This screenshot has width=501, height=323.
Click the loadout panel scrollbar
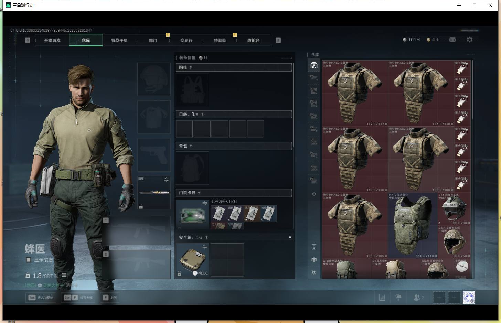click(293, 105)
